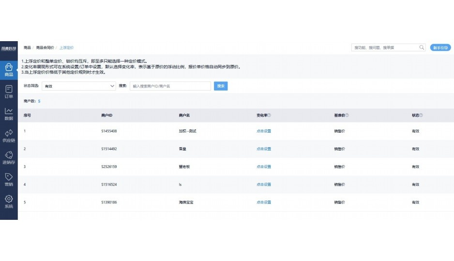Open the 订单 (Orders) sidebar section
This screenshot has height=261, width=454.
coord(9,92)
